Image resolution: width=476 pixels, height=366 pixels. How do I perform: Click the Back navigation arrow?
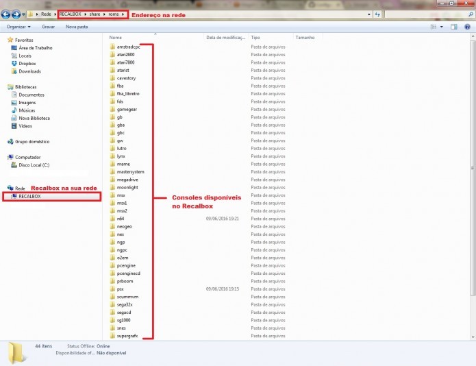[5, 14]
